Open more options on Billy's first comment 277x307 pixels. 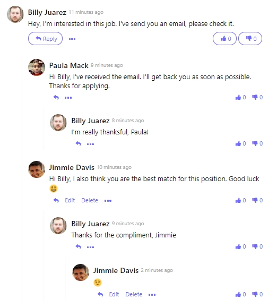(72, 39)
